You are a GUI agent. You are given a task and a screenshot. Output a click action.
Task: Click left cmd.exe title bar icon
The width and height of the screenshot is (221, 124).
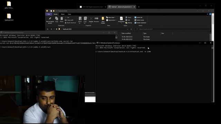tap(1, 32)
